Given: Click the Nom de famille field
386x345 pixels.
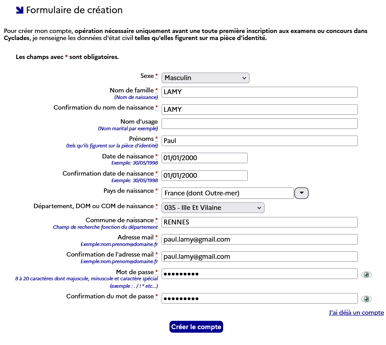Looking at the screenshot, I should (260, 92).
